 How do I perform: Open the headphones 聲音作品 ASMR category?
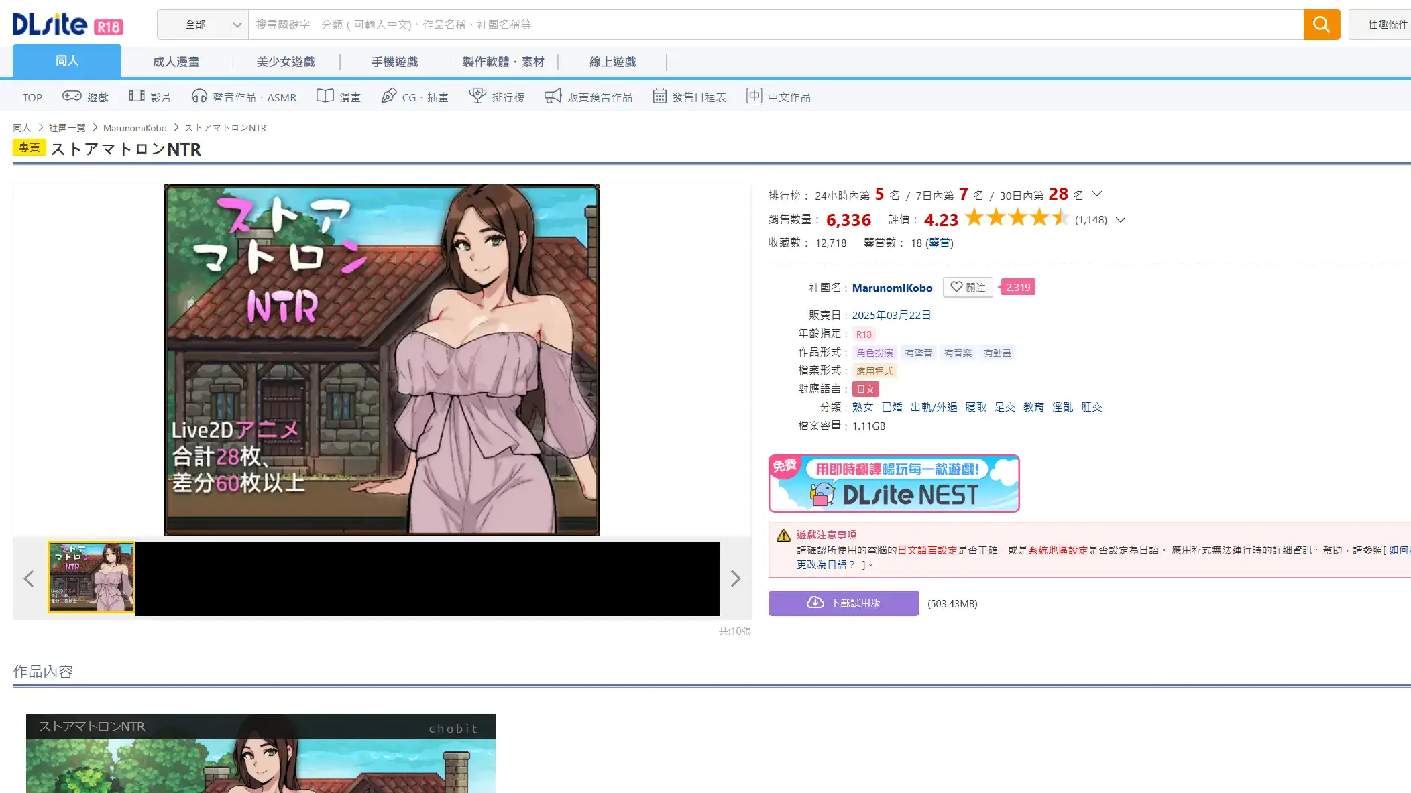click(244, 97)
